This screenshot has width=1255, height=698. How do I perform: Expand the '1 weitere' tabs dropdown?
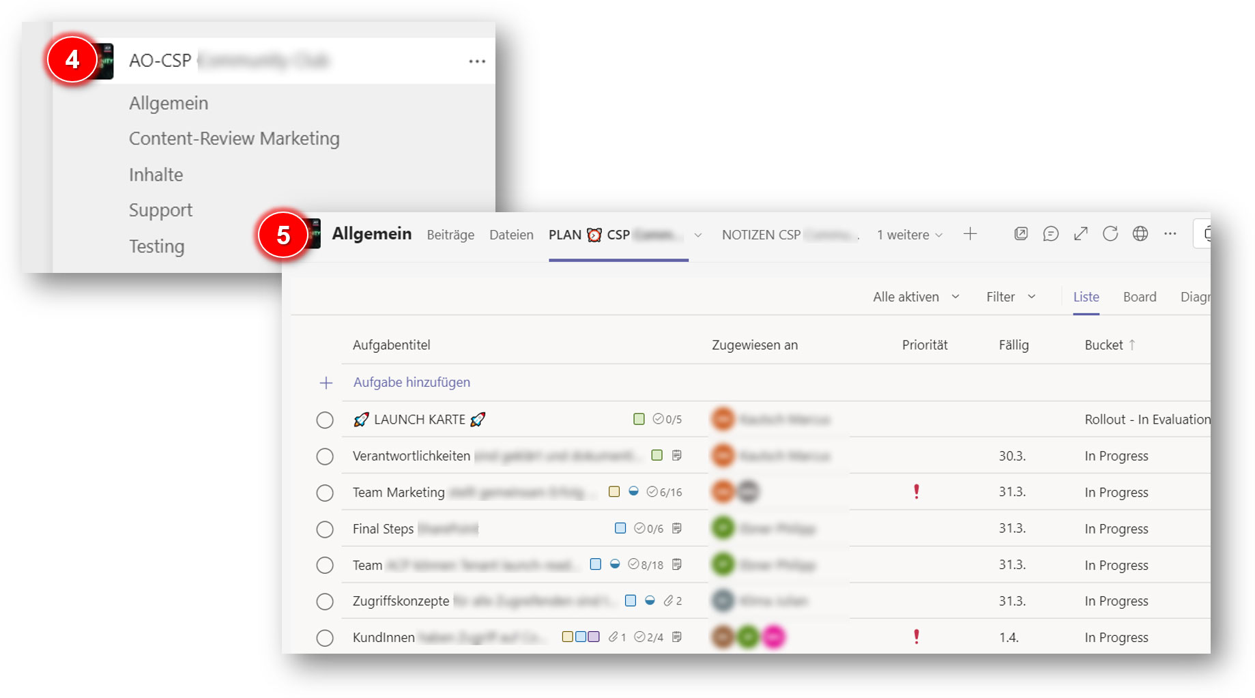910,235
